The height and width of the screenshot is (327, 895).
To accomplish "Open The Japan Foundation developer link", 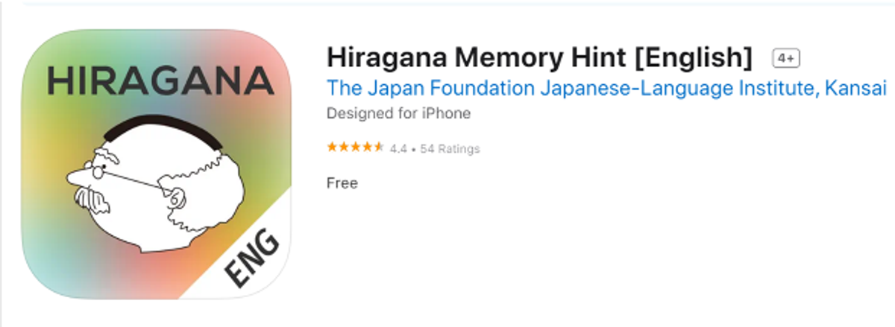I will (x=606, y=88).
